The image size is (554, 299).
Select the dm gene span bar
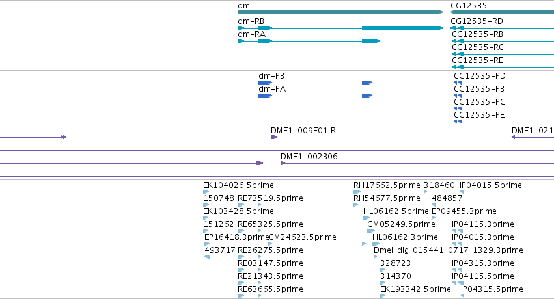[x=340, y=12]
